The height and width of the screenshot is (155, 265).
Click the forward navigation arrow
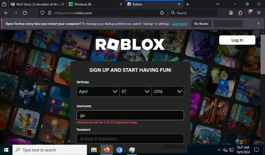[15, 13]
